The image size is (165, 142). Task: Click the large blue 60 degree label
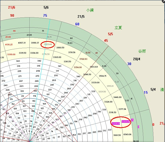[x=77, y=24]
